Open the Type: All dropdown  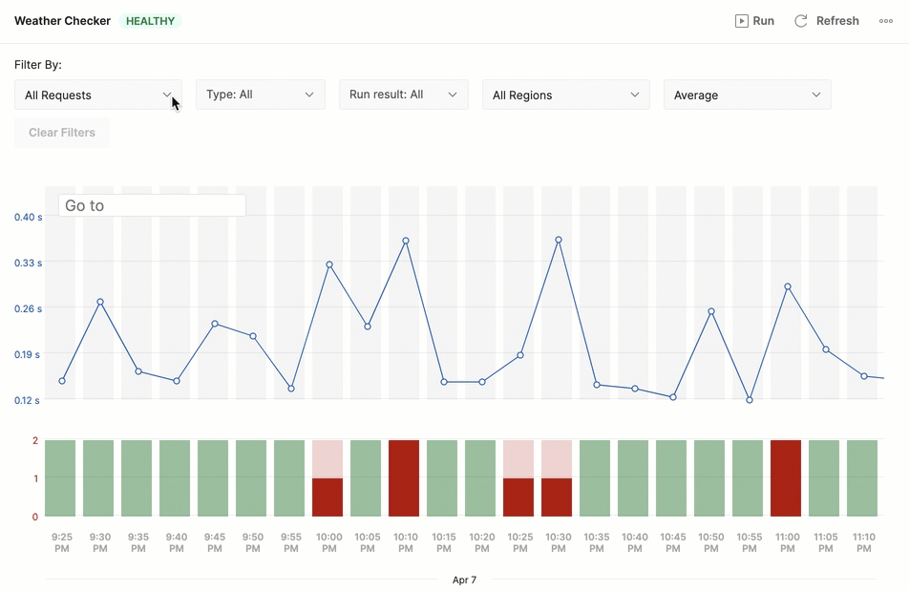coord(260,95)
